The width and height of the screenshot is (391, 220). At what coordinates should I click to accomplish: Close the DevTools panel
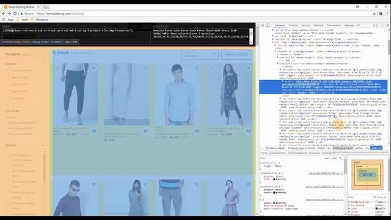point(387,26)
